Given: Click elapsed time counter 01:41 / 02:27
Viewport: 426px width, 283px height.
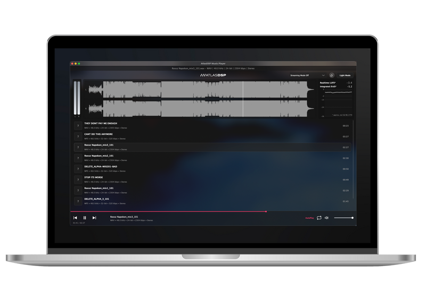Looking at the screenshot, I should coord(79,223).
